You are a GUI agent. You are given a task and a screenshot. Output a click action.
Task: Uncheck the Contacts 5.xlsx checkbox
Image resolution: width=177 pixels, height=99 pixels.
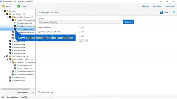10,53
